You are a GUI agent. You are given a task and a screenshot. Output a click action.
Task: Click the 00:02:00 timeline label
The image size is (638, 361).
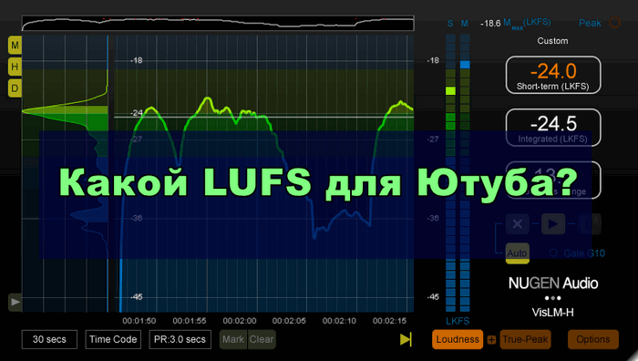[240, 321]
